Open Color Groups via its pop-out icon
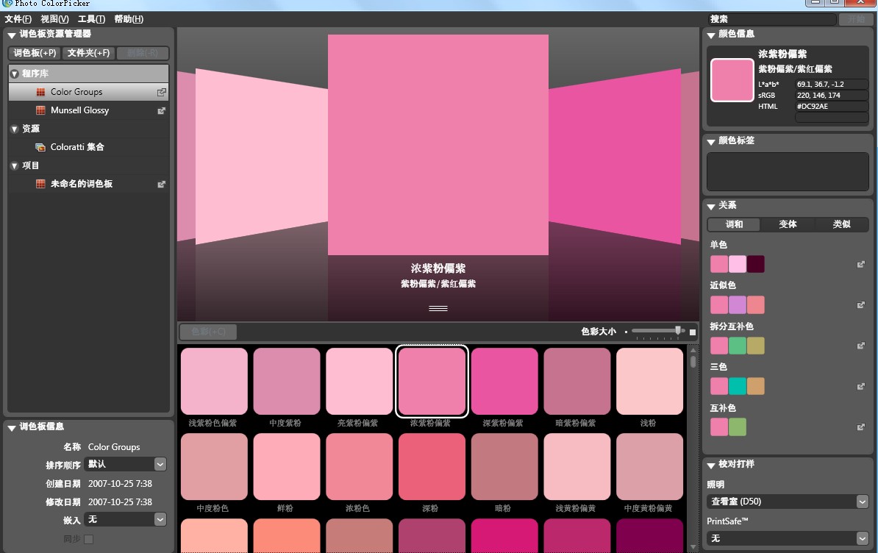This screenshot has height=553, width=878. (161, 92)
